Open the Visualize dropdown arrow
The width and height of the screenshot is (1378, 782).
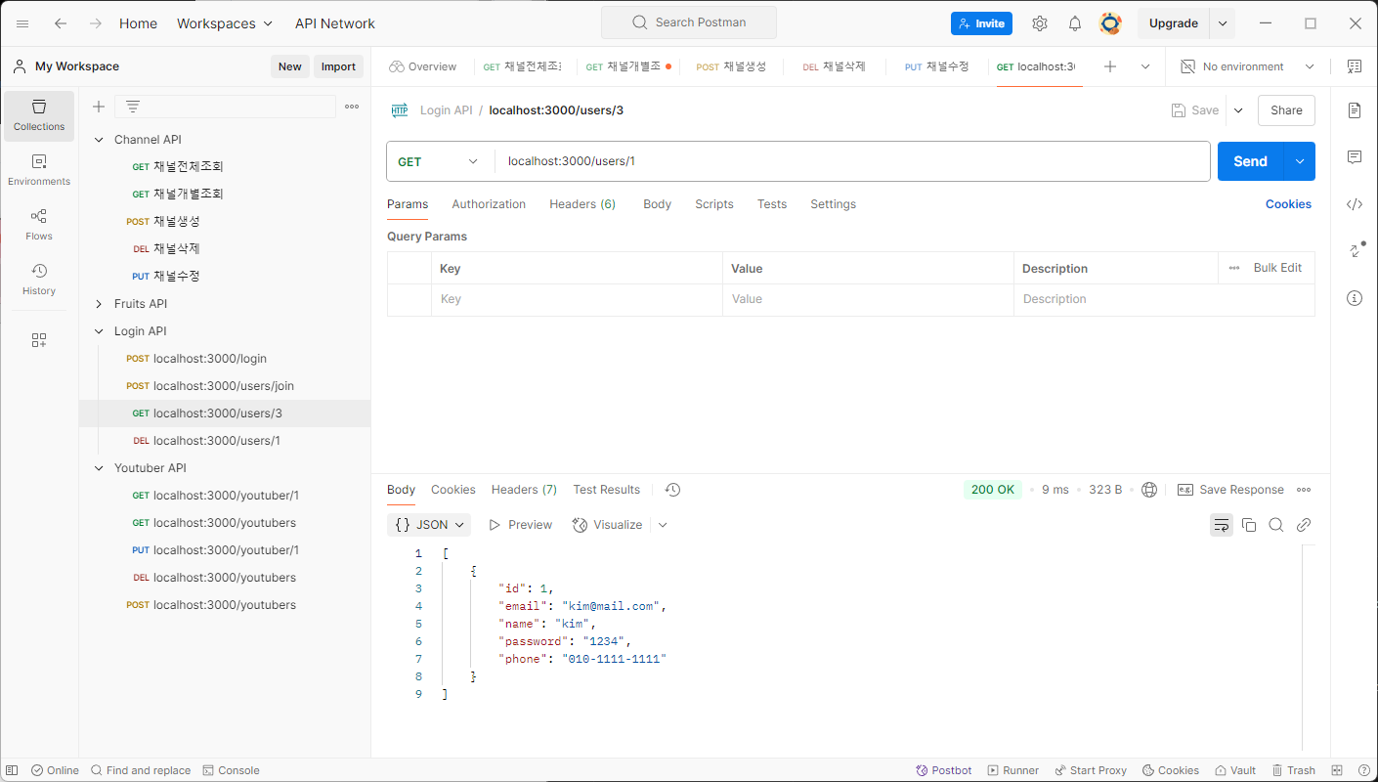pos(663,525)
